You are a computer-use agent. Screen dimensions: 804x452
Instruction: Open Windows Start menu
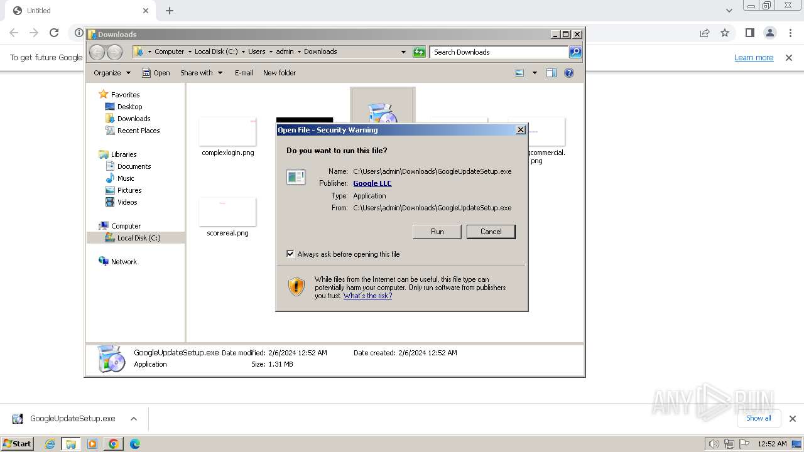(x=18, y=443)
